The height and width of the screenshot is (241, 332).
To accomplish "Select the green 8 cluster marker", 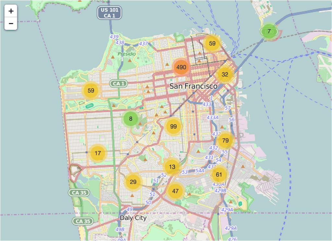I will 131,119.
